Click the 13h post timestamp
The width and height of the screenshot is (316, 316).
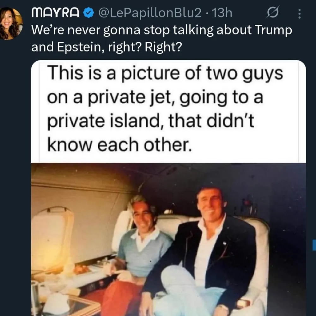pyautogui.click(x=222, y=13)
